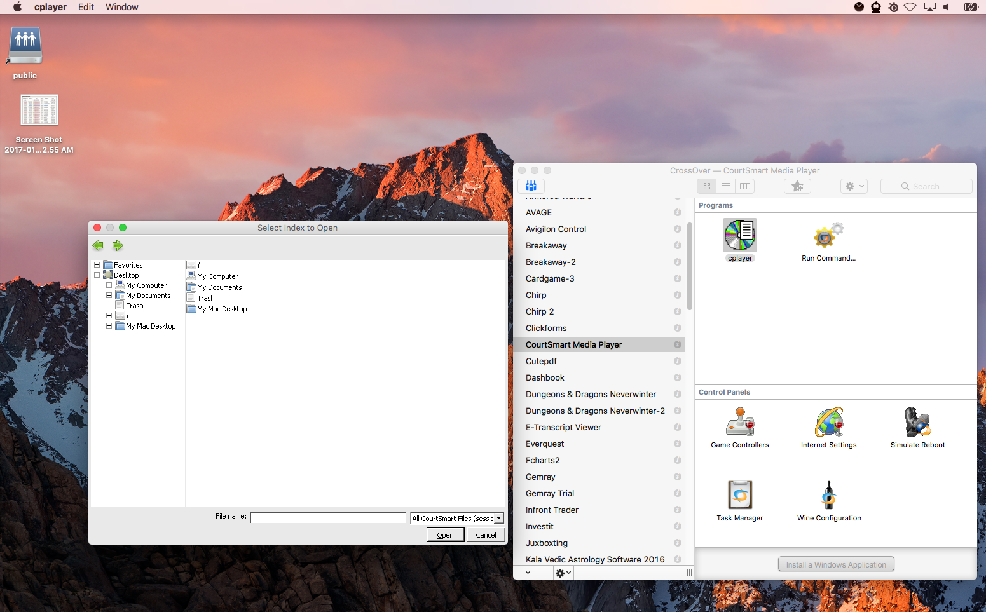Open the add bottle plus dropdown
The height and width of the screenshot is (612, 986).
coord(523,573)
